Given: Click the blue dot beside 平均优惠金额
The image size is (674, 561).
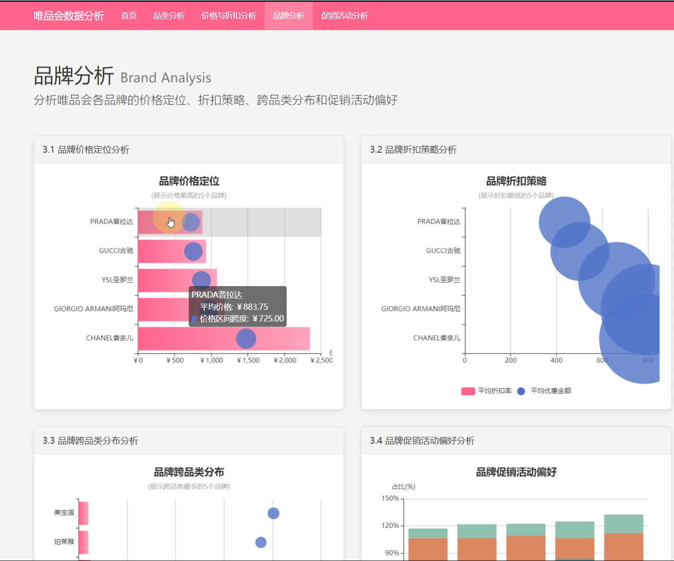Looking at the screenshot, I should [521, 391].
